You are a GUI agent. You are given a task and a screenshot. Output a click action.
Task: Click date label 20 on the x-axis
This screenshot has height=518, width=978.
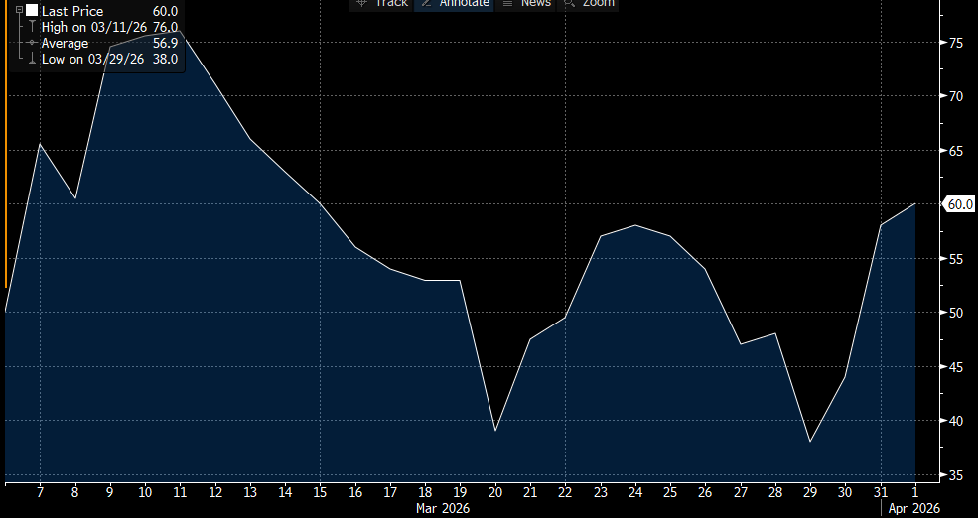coord(495,492)
